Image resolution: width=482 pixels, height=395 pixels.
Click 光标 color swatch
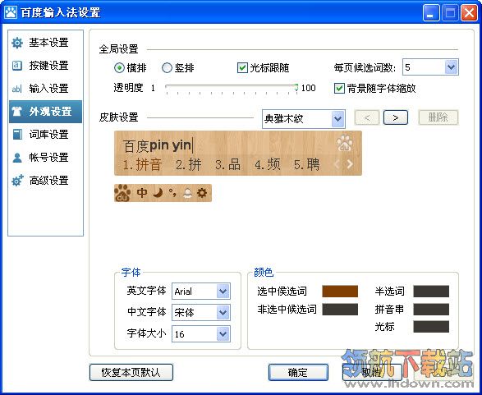[x=431, y=327]
